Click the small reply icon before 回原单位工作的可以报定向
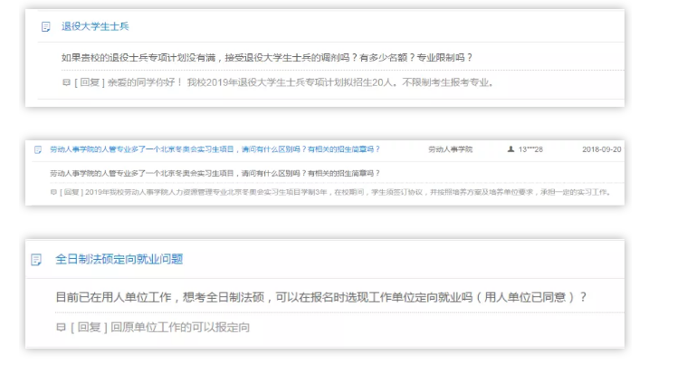 pyautogui.click(x=61, y=326)
